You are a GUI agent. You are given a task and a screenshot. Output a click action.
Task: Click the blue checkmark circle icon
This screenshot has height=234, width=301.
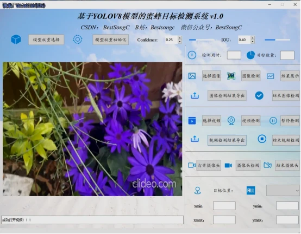coord(259,95)
